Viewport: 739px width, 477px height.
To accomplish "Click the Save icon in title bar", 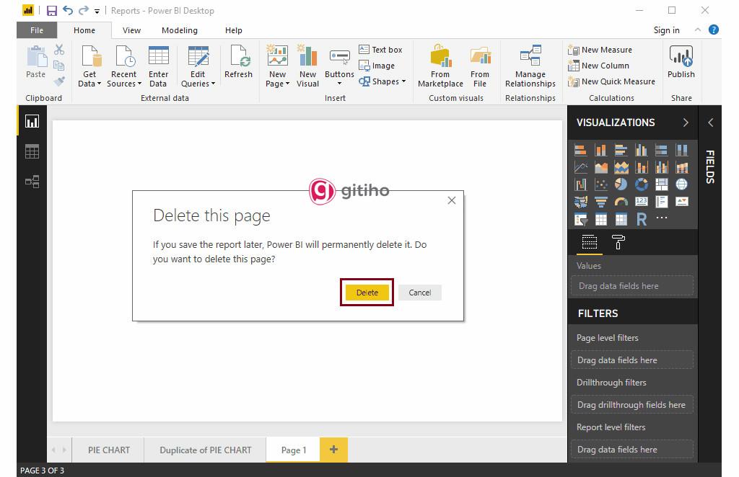I will [51, 10].
